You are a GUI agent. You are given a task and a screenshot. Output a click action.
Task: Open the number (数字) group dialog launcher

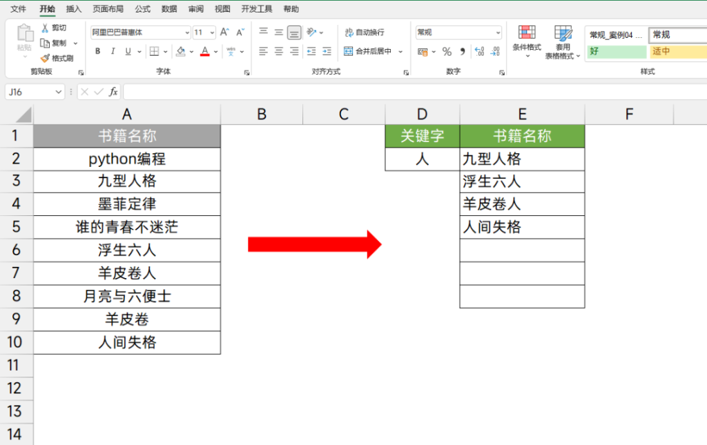(502, 72)
